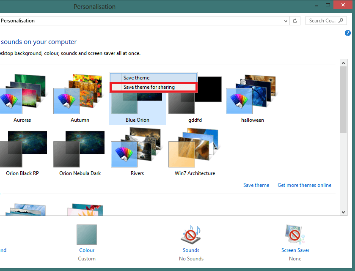Viewport: 355px width, 271px height.
Task: Open Get more themes online link
Action: tap(304, 185)
